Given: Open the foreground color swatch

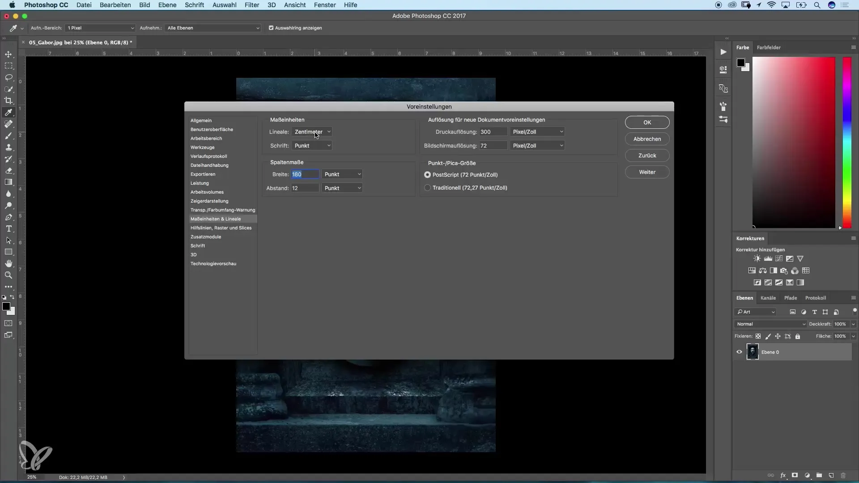Looking at the screenshot, I should [7, 307].
